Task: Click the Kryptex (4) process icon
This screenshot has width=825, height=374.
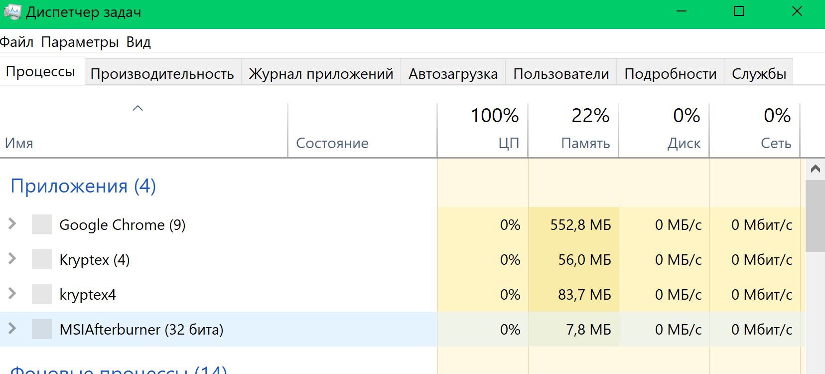Action: pyautogui.click(x=42, y=259)
